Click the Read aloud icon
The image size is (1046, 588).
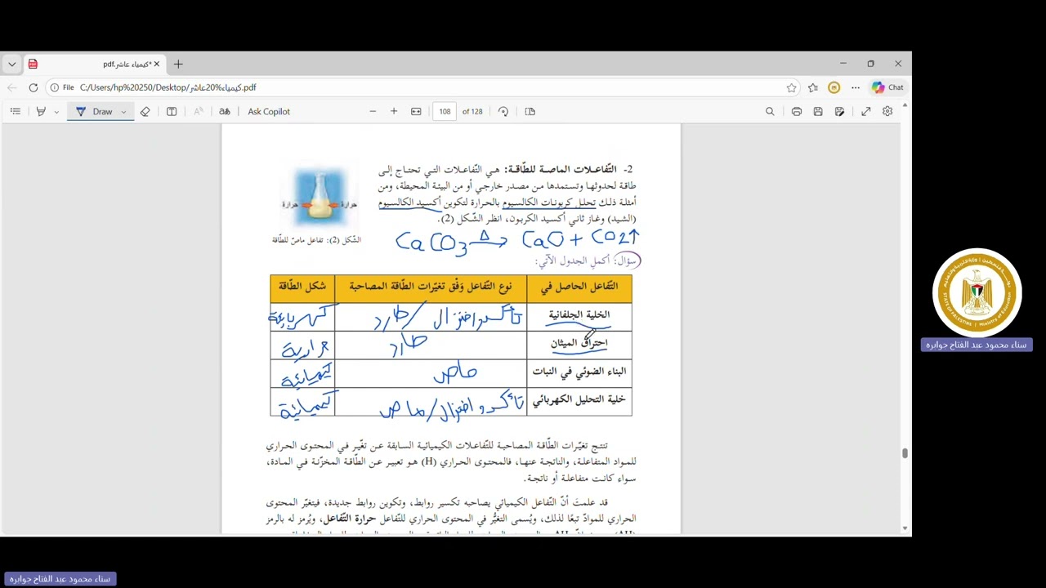pos(199,112)
